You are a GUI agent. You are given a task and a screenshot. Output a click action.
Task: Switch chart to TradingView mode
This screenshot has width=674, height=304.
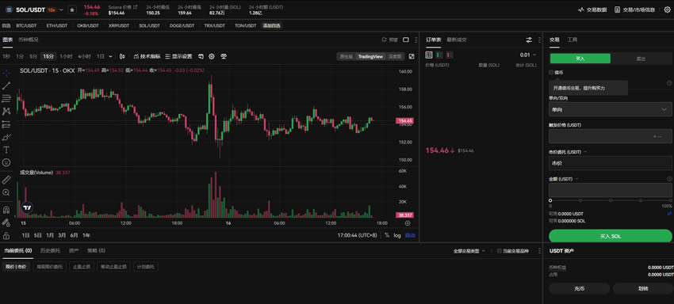(370, 56)
